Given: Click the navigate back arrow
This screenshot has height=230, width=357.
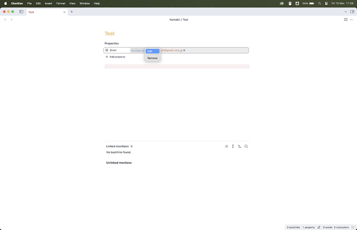Looking at the screenshot, I should coord(5,19).
